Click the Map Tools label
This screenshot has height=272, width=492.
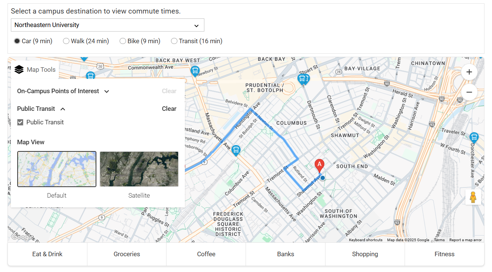click(41, 70)
